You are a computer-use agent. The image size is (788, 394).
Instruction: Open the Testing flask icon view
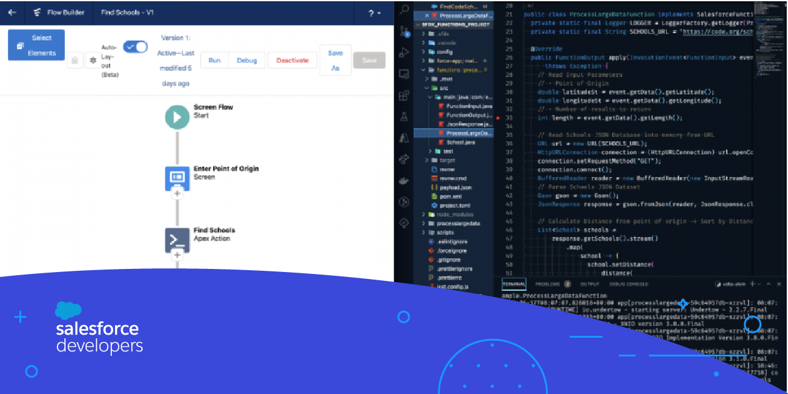point(404,116)
